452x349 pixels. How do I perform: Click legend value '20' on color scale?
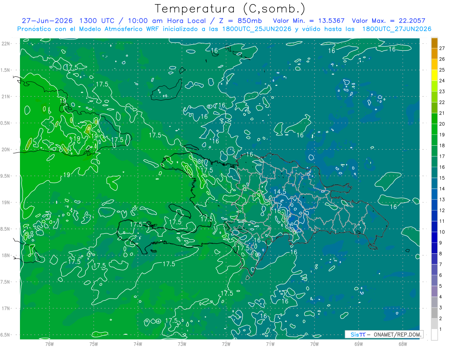442,124
